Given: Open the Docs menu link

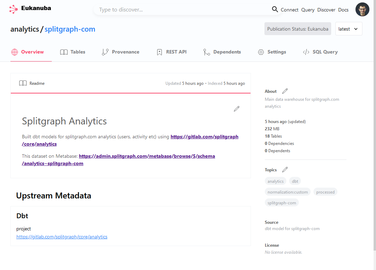Looking at the screenshot, I should (x=343, y=10).
